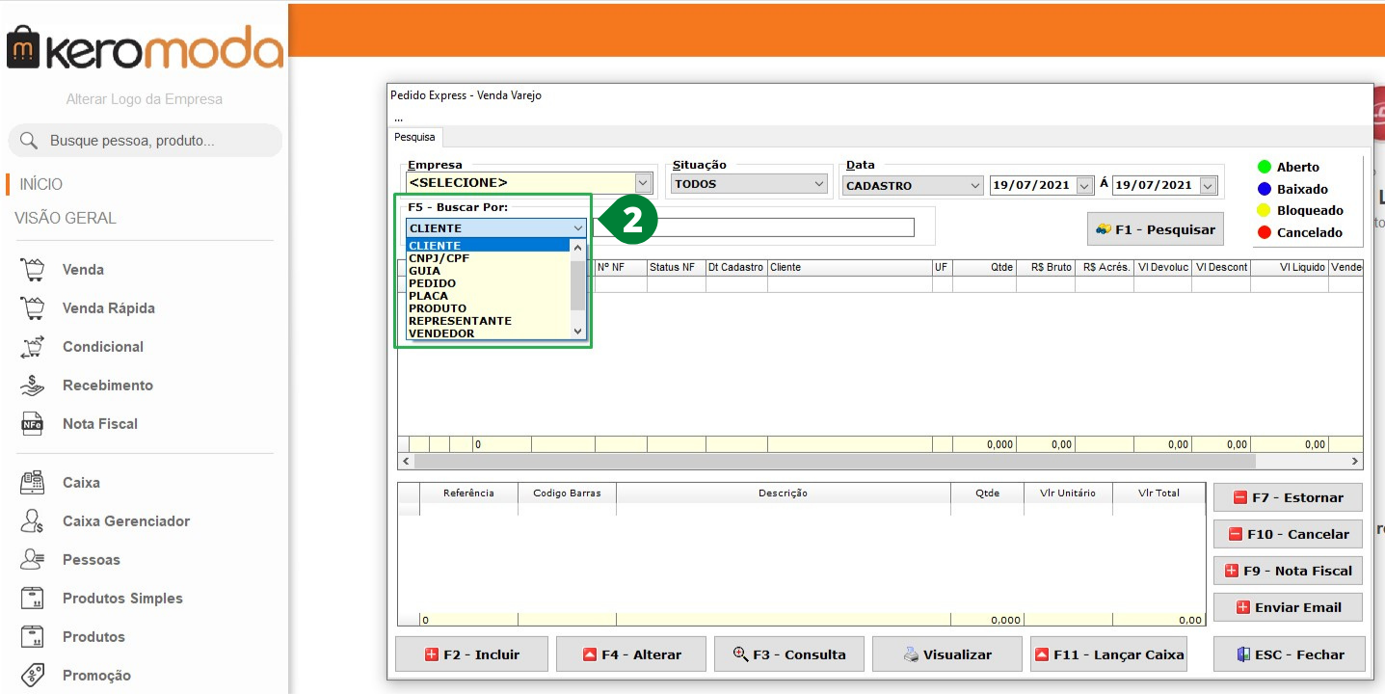Screen dimensions: 1385x694
Task: Open the end date picker arrow
Action: click(x=1208, y=185)
